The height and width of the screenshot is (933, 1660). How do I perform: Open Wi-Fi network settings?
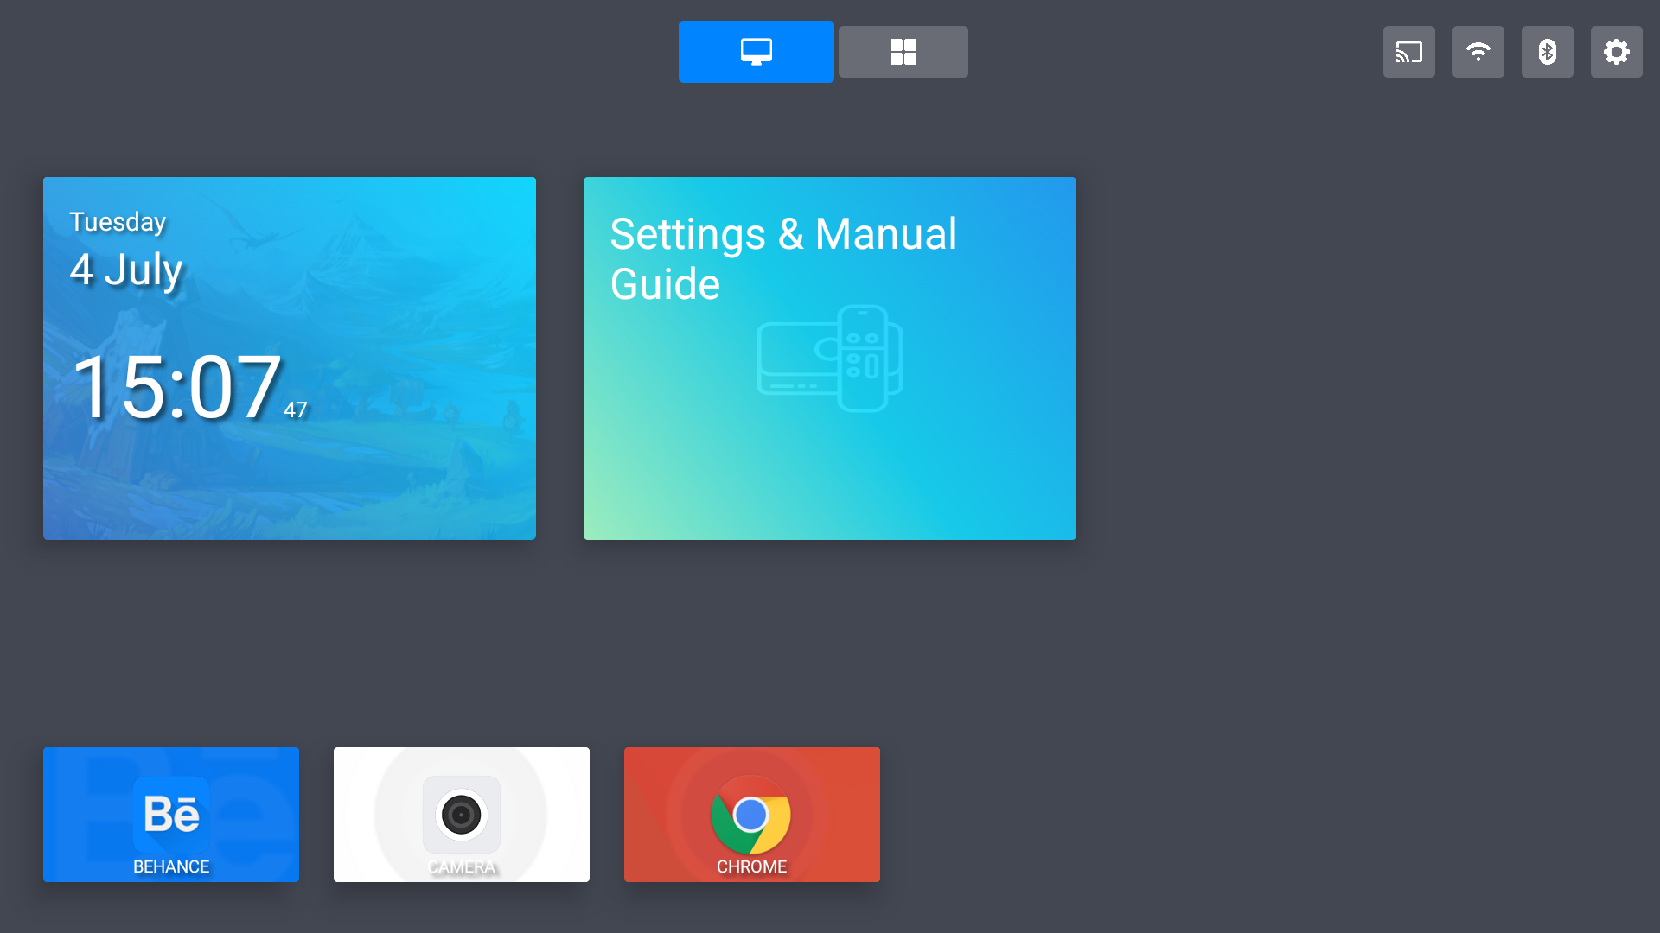point(1478,52)
